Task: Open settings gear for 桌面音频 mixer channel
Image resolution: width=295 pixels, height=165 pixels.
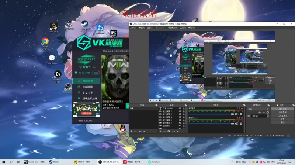Action: pyautogui.click(x=241, y=114)
